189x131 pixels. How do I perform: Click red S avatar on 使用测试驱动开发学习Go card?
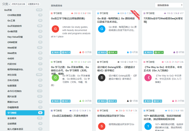click(x=102, y=126)
